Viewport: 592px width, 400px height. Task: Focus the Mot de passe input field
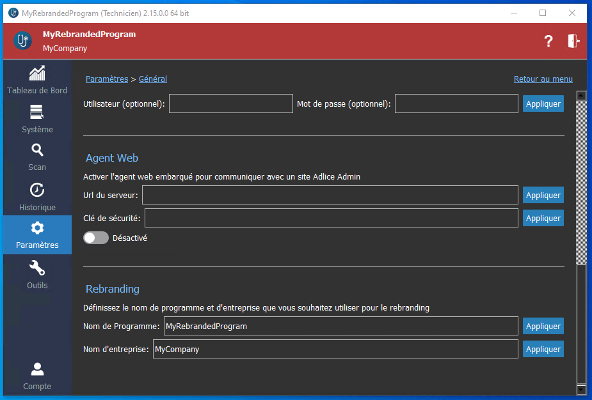pyautogui.click(x=456, y=104)
